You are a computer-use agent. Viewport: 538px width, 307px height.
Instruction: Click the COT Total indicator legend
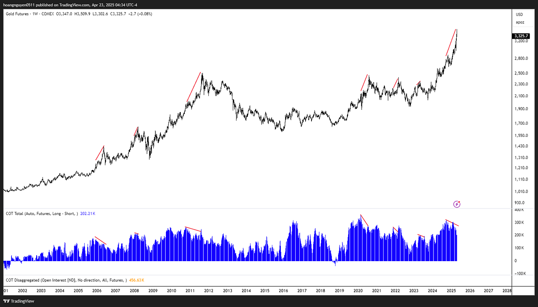pos(42,213)
